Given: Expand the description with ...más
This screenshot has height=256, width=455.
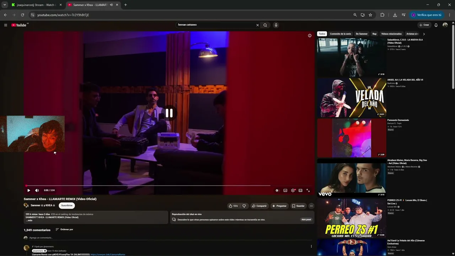Looking at the screenshot, I should coord(29,220).
